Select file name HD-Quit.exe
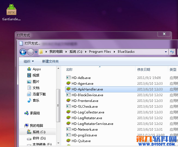The height and width of the screenshot is (147, 178). [x=81, y=141]
